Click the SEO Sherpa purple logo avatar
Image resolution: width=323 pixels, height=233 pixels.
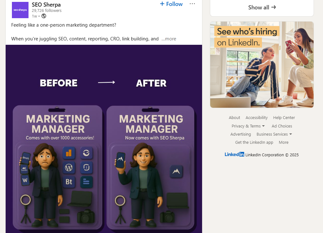(20, 10)
